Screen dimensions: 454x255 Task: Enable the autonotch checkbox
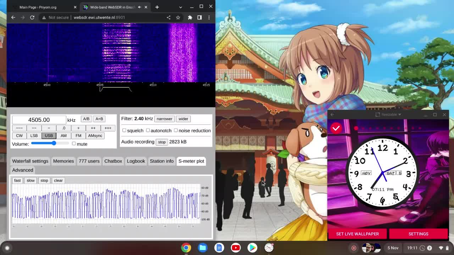(148, 130)
